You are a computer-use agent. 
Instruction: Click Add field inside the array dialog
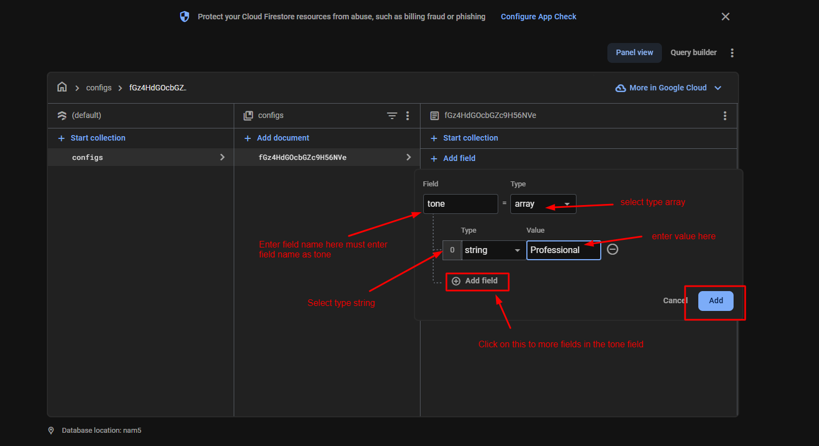coord(475,281)
